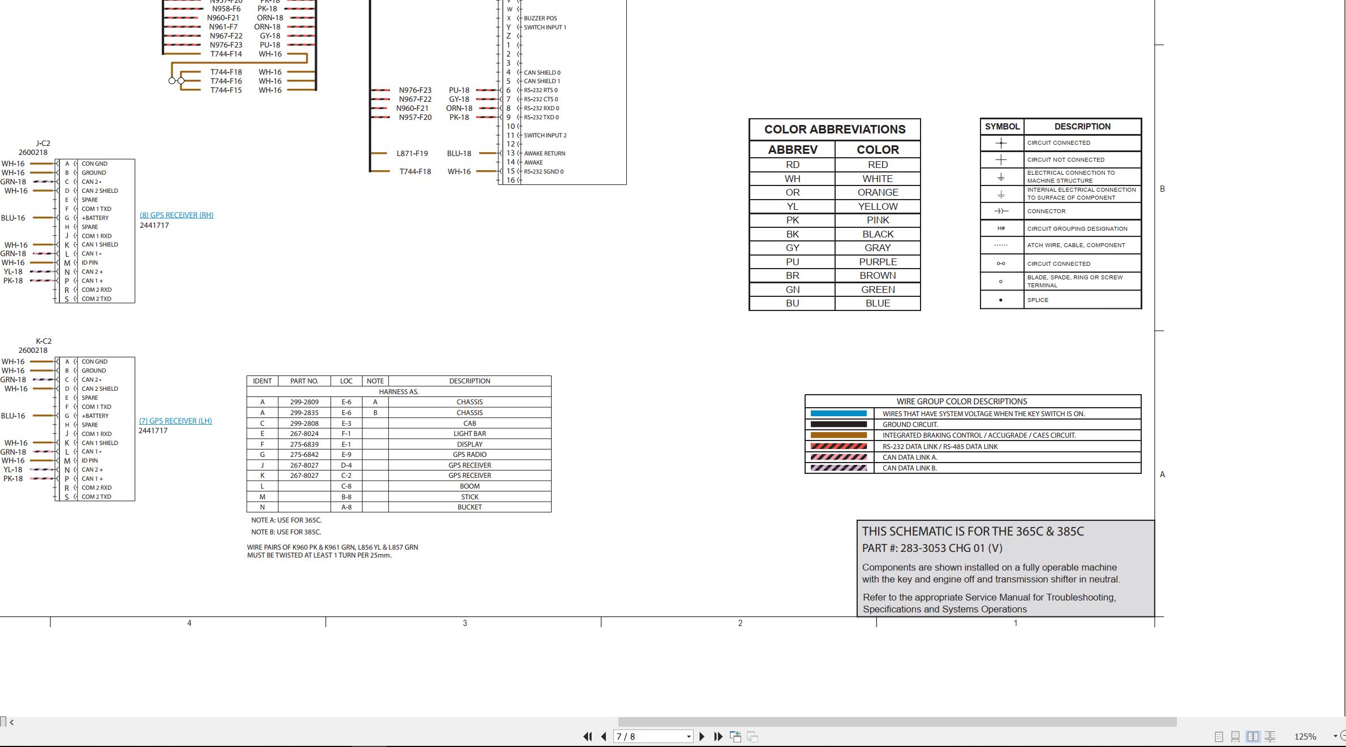This screenshot has width=1346, height=747.
Task: Click the CONNECTOR symbol row text
Action: pyautogui.click(x=1046, y=211)
